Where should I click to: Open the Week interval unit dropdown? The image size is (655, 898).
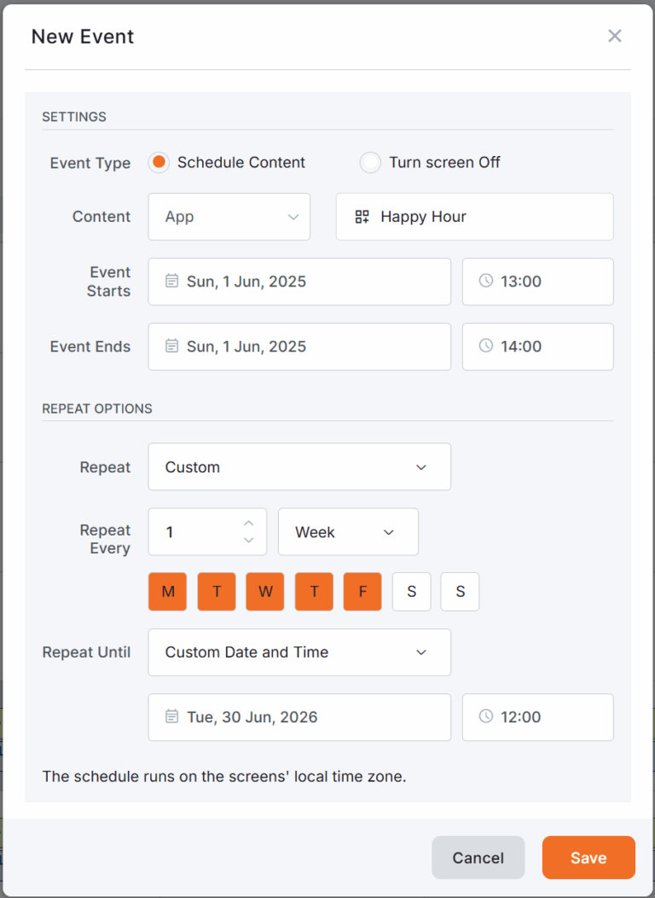tap(348, 531)
